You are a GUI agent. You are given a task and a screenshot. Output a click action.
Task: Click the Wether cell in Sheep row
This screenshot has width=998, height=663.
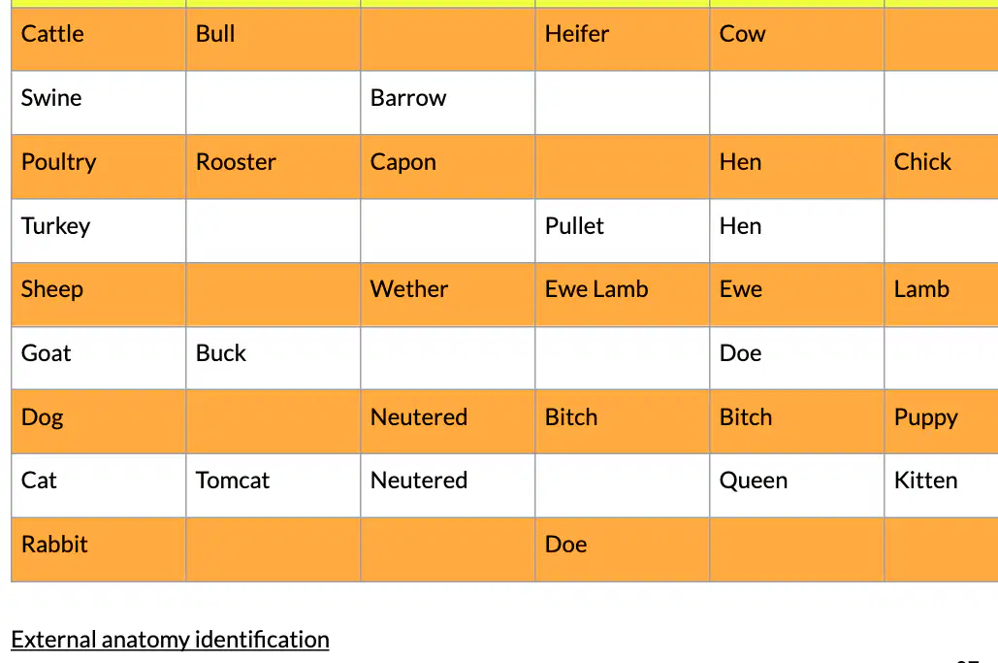coord(447,294)
